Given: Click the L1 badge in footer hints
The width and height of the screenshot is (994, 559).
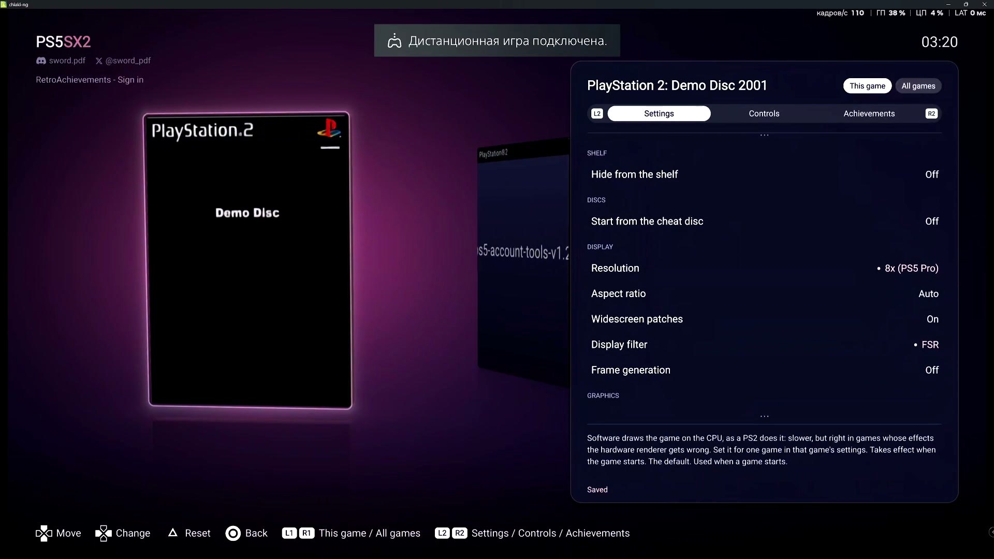Looking at the screenshot, I should coord(289,533).
